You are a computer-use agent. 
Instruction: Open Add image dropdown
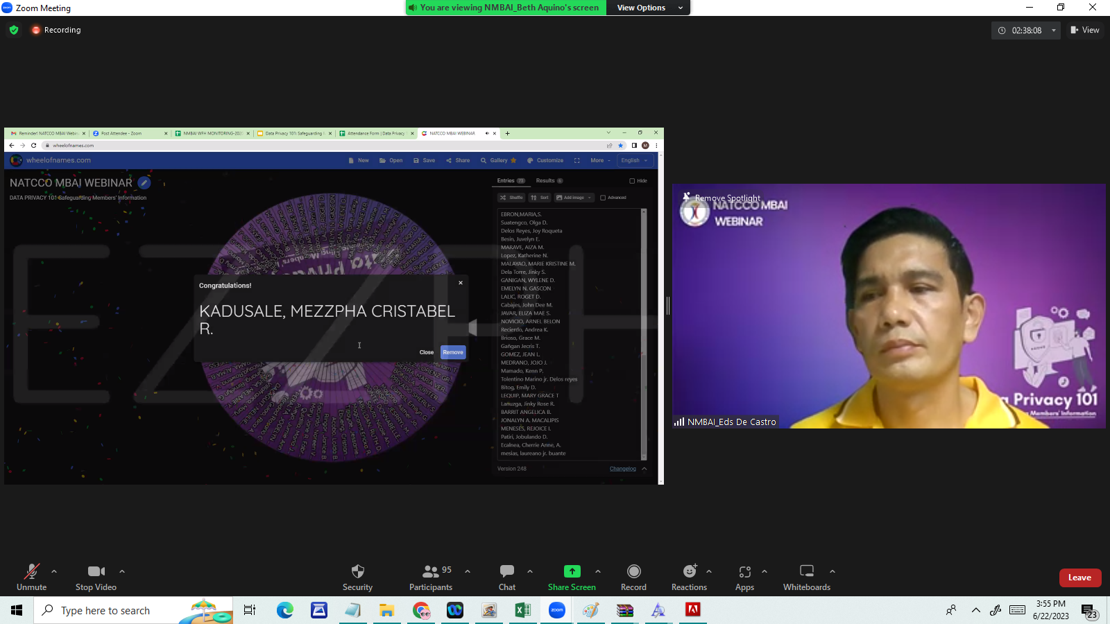574,198
